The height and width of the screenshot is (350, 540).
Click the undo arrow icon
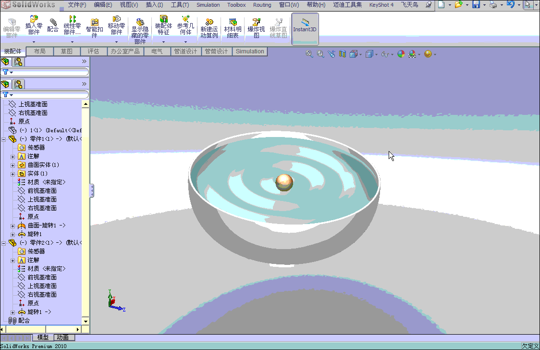[511, 4]
